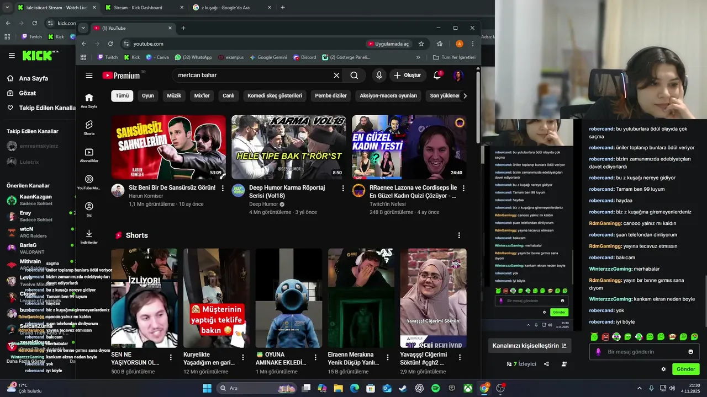Open İndirilenler downloads in sidebar

pyautogui.click(x=89, y=237)
